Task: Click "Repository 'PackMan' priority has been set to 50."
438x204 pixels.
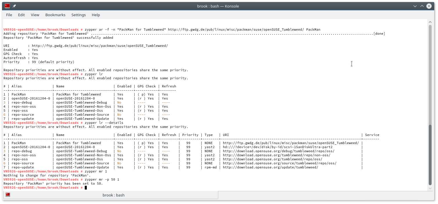Action: coord(53,183)
